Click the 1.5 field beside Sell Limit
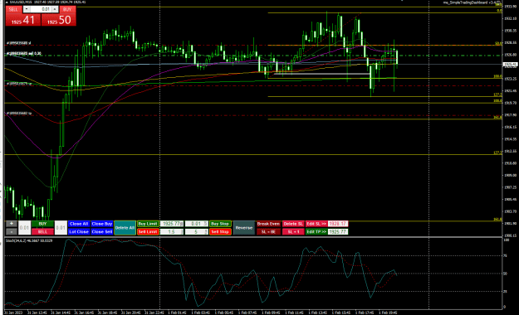This screenshot has width=519, height=315. coord(172,232)
